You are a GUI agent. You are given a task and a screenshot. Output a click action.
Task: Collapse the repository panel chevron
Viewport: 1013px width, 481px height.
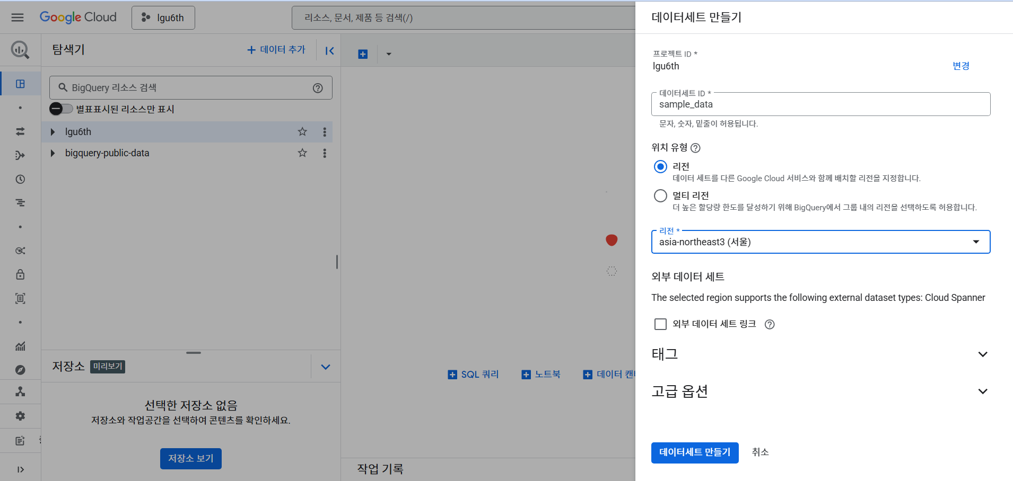click(326, 367)
